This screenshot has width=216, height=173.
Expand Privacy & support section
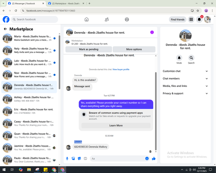click(185, 93)
